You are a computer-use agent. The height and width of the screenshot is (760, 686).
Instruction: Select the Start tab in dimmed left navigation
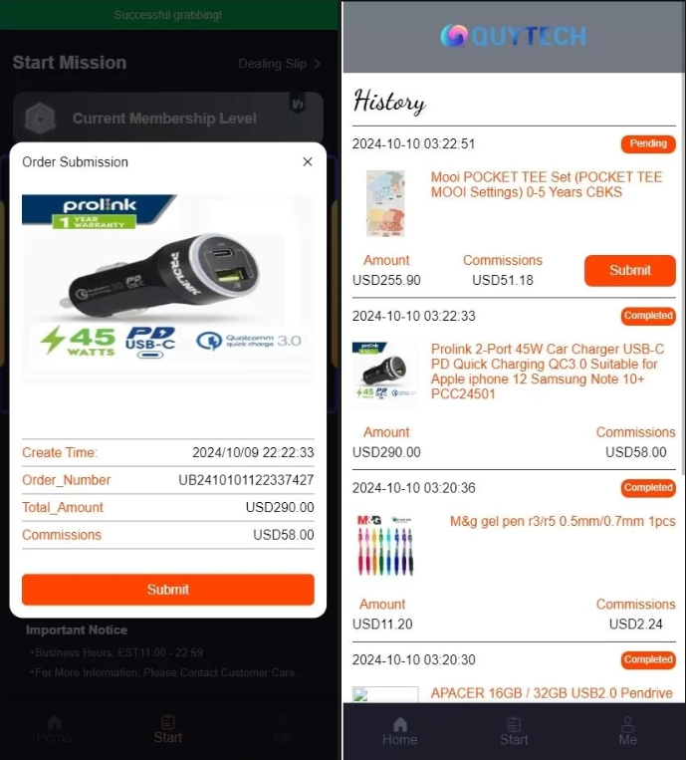(x=168, y=729)
